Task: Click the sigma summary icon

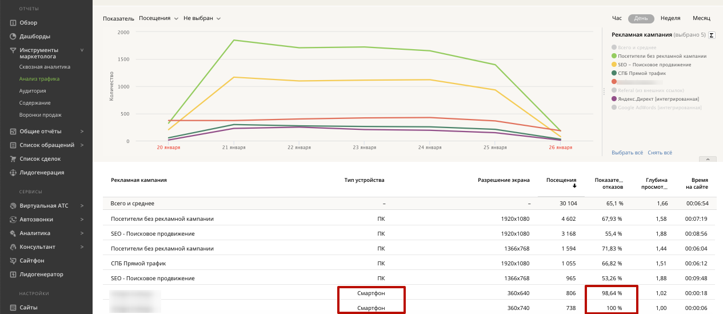Action: click(712, 35)
